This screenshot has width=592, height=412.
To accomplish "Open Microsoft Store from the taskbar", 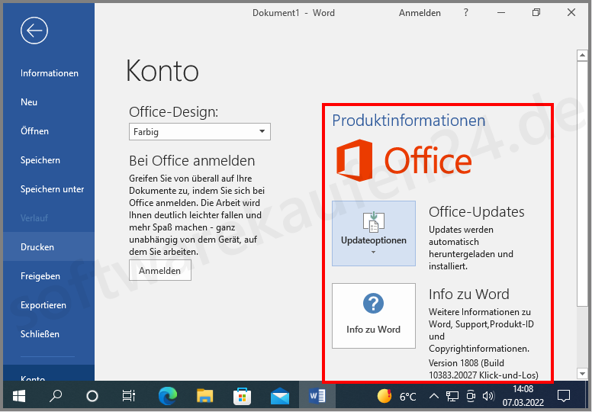I will point(242,396).
